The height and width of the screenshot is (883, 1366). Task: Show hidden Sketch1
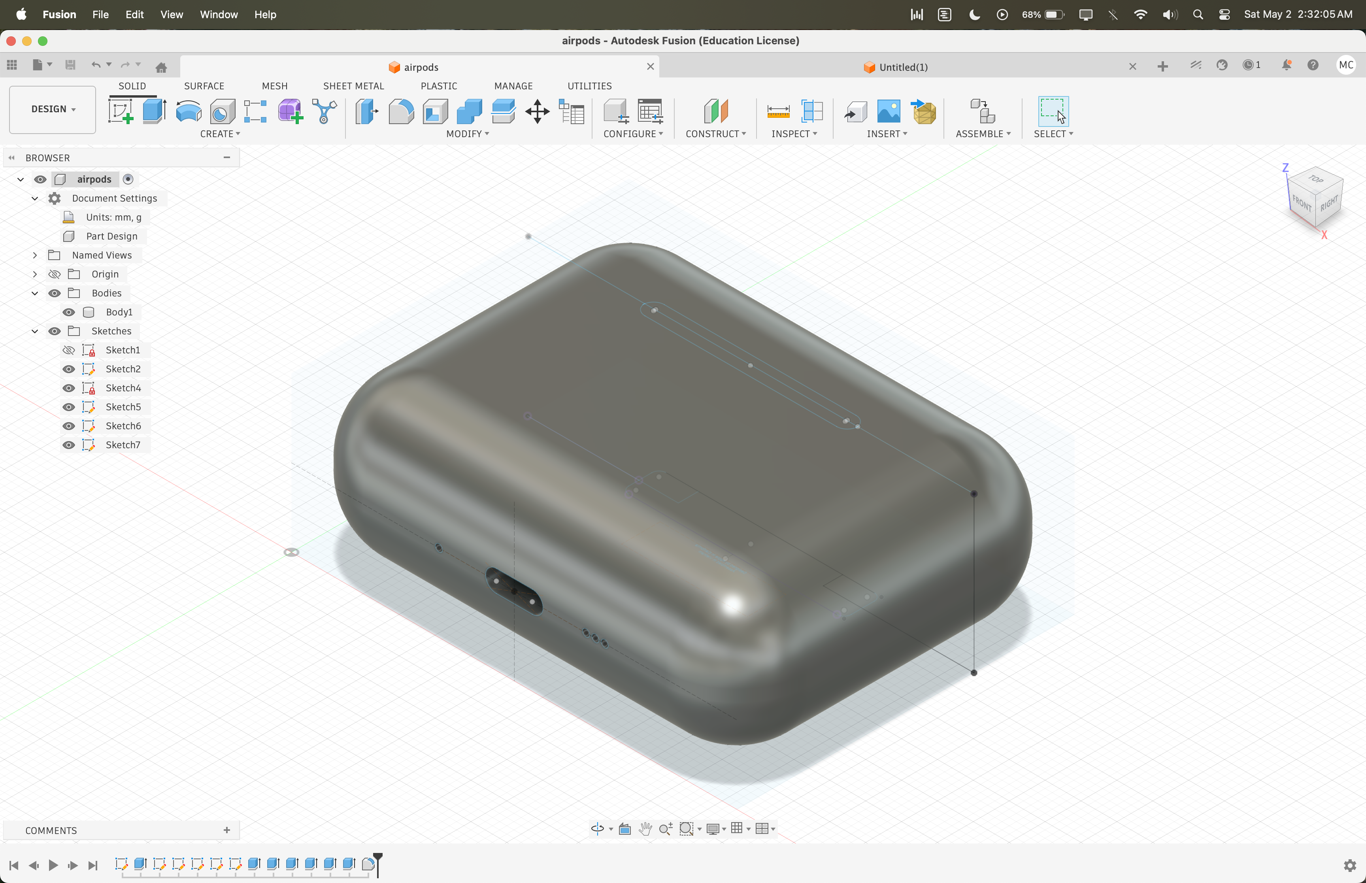(x=69, y=350)
